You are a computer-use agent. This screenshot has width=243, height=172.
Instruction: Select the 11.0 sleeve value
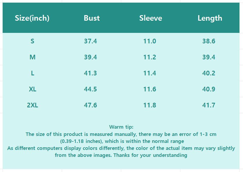[149, 41]
